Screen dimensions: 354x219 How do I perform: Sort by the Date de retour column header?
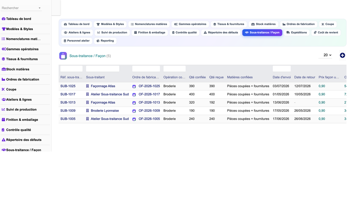(x=305, y=77)
